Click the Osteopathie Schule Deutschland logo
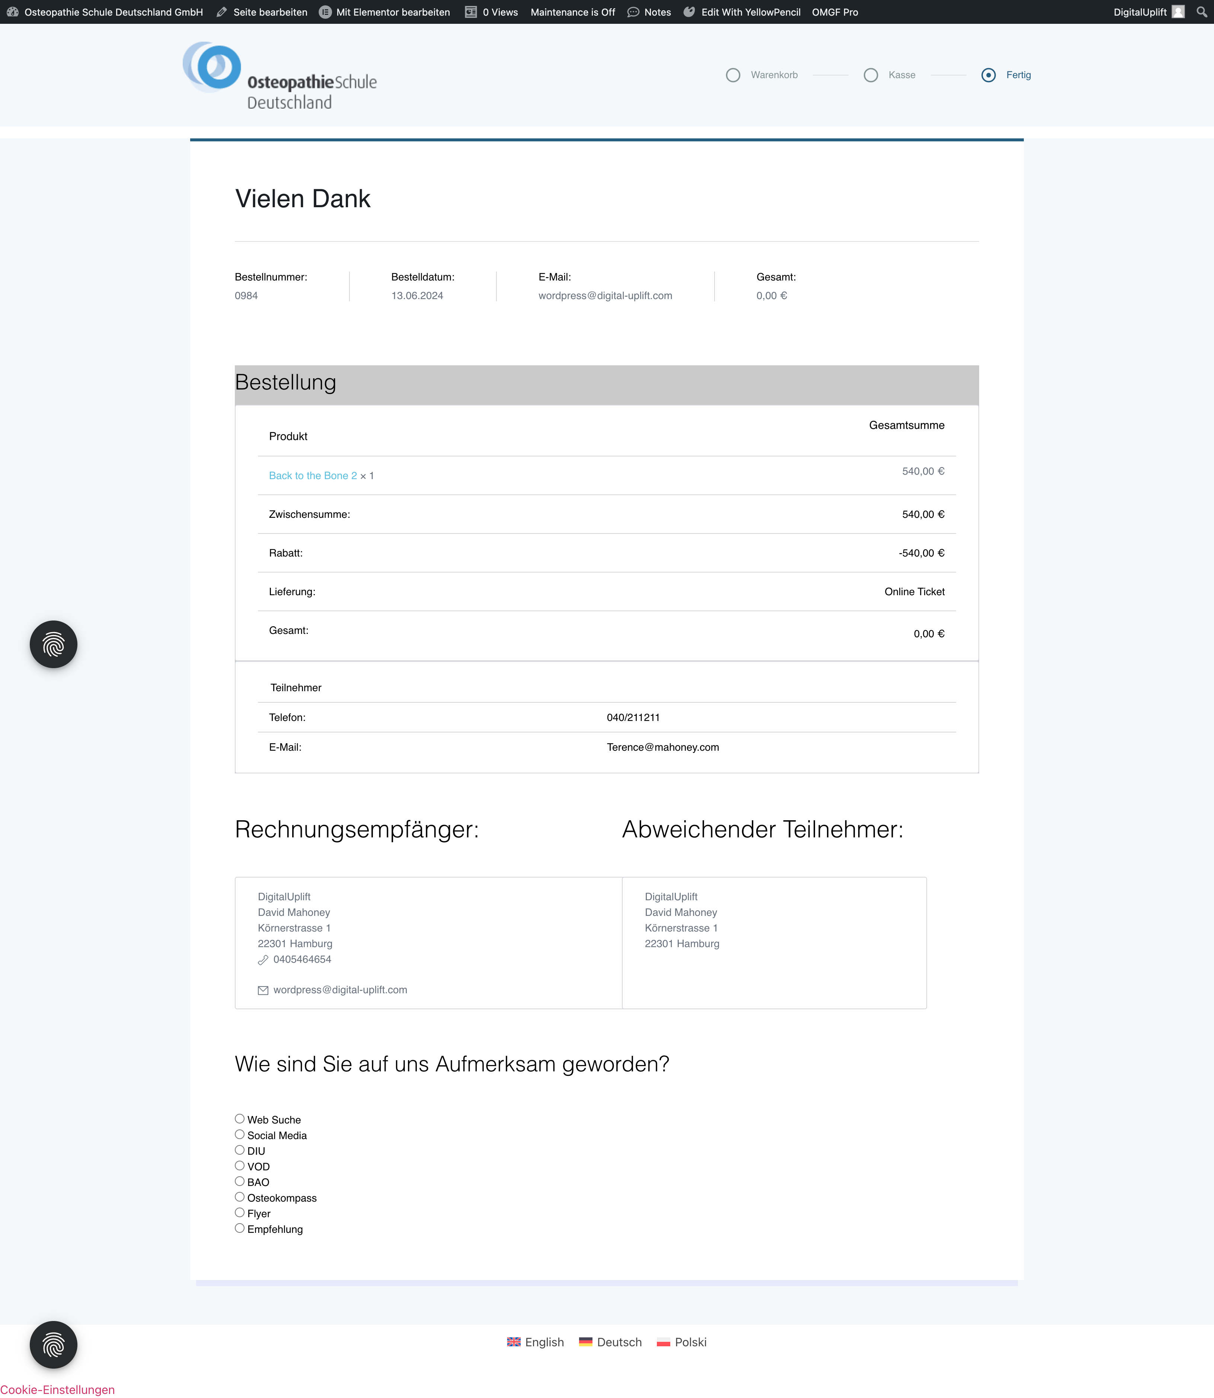Viewport: 1214px width, 1398px height. coord(279,76)
